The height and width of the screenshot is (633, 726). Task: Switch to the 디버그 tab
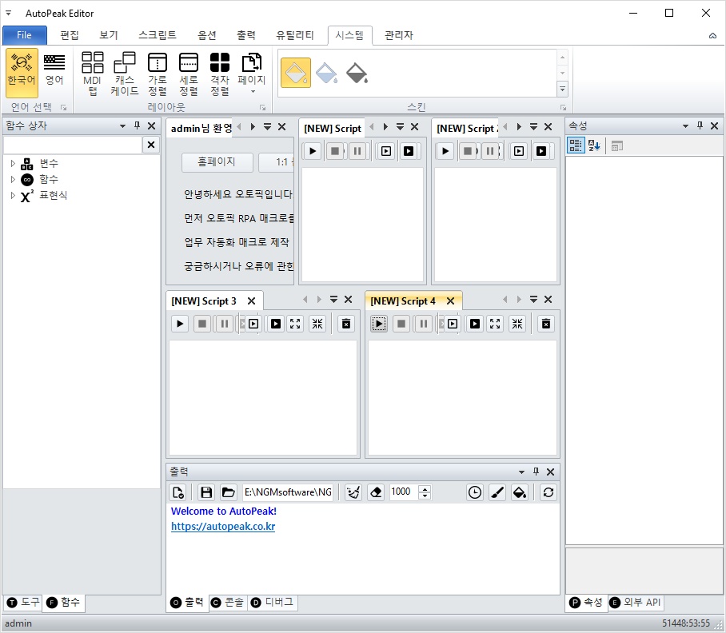coord(272,603)
